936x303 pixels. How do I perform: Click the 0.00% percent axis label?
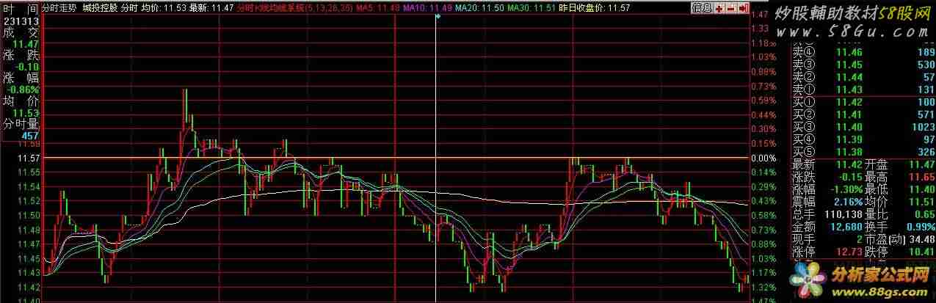pos(763,158)
